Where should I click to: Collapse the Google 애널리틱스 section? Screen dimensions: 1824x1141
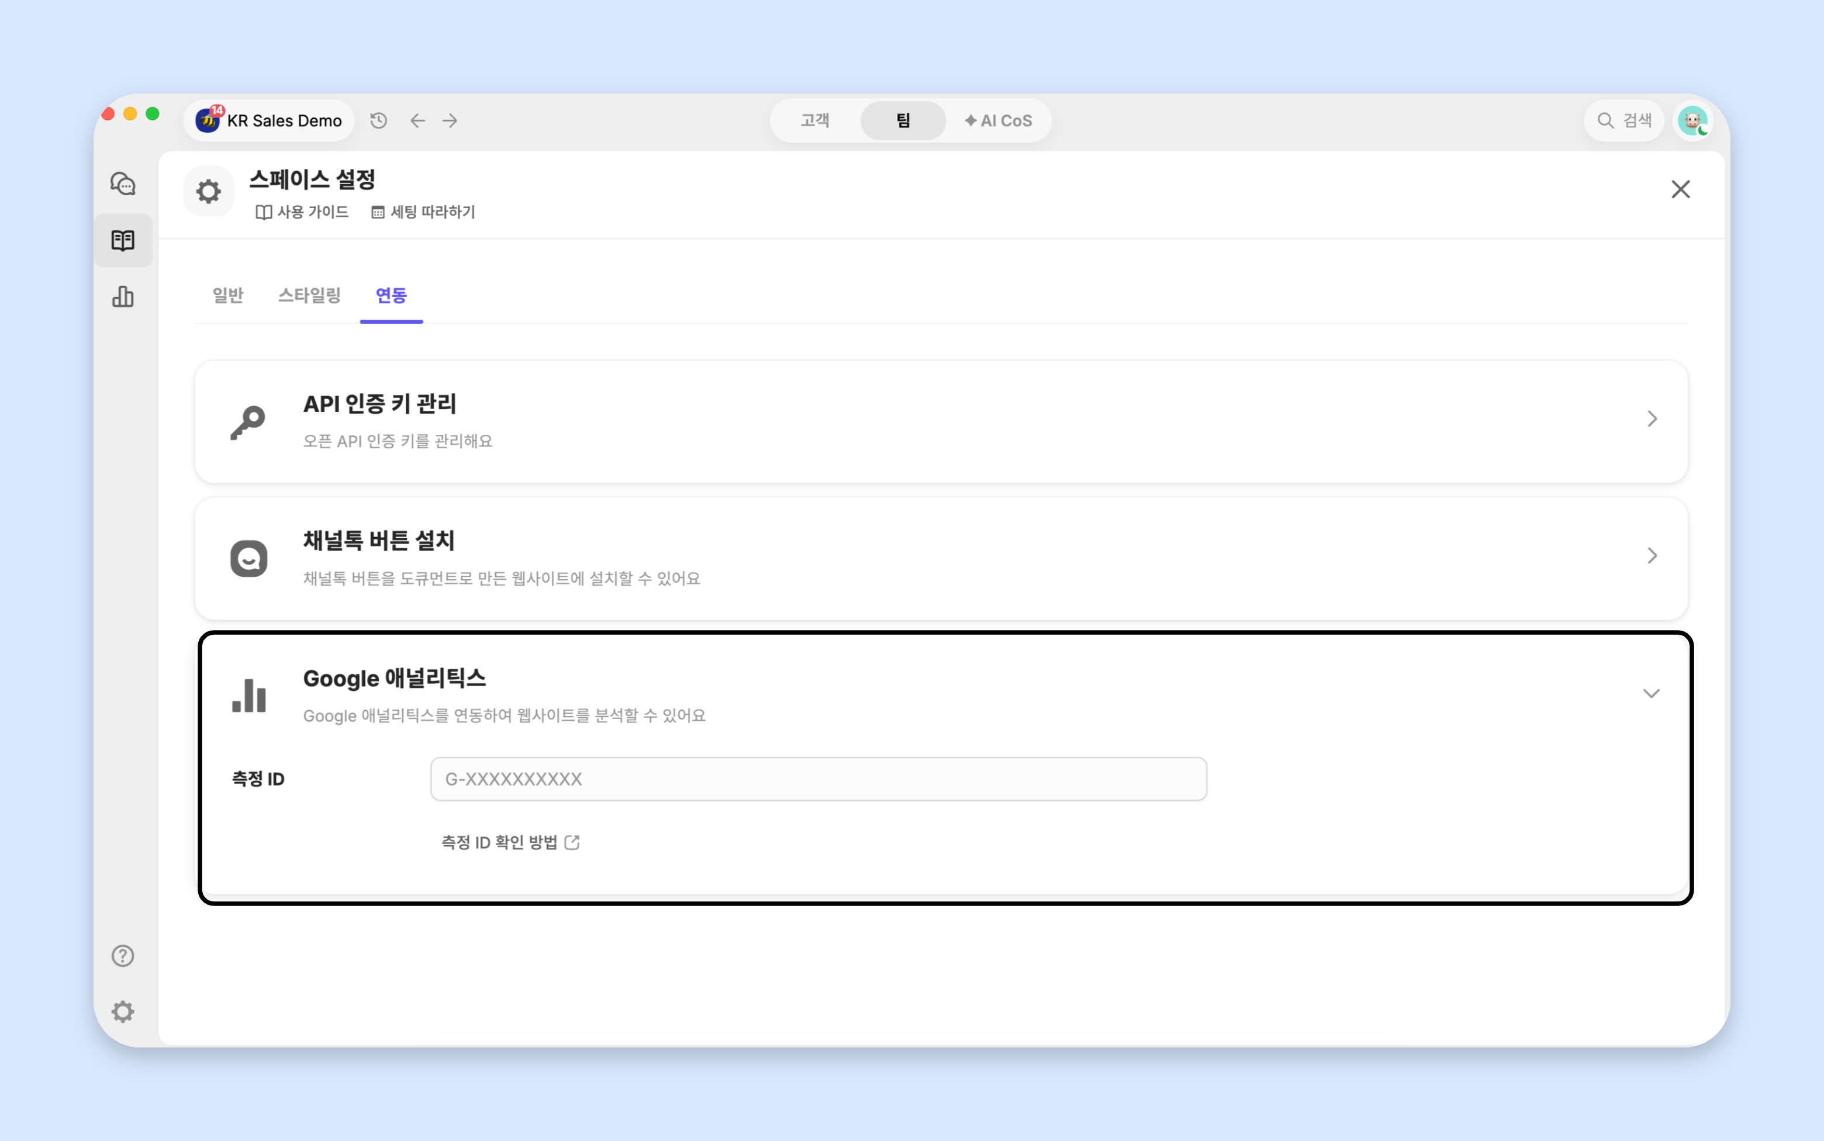pos(1651,693)
